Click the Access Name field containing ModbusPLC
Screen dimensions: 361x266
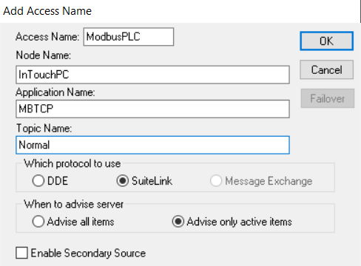click(x=129, y=37)
